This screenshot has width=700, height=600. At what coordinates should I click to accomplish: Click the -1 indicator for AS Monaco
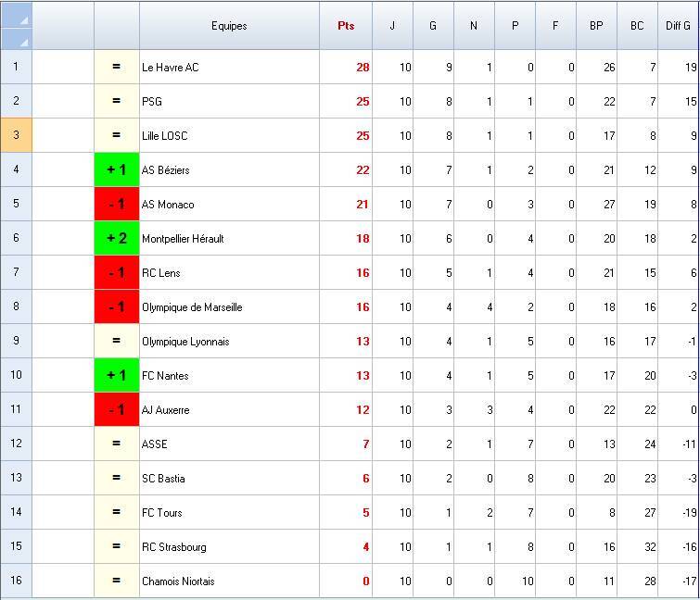[x=117, y=205]
